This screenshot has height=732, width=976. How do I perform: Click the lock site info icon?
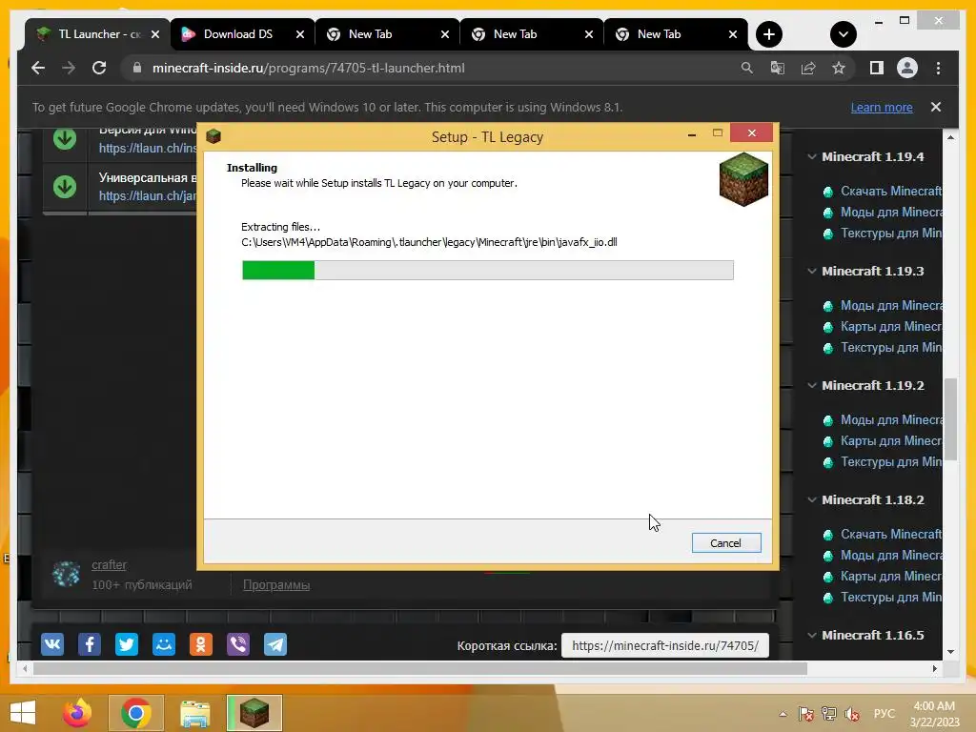coord(137,68)
